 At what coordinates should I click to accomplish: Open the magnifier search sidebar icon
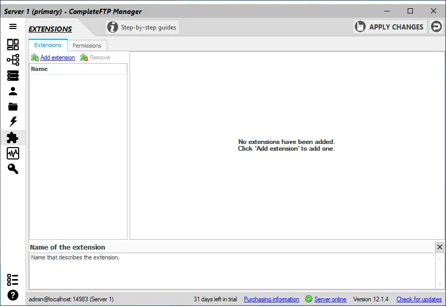click(x=13, y=169)
